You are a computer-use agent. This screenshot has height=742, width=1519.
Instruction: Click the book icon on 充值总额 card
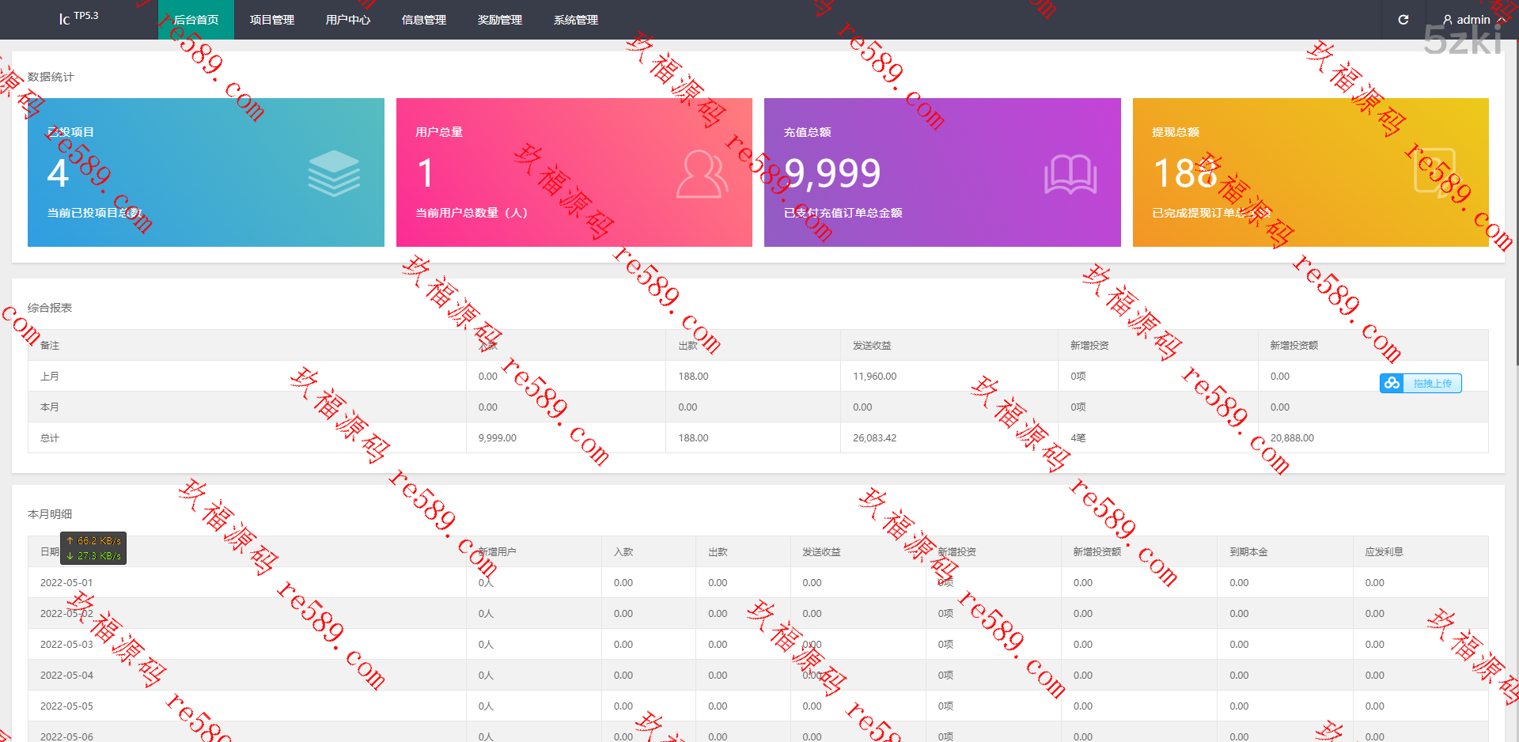coord(1070,174)
